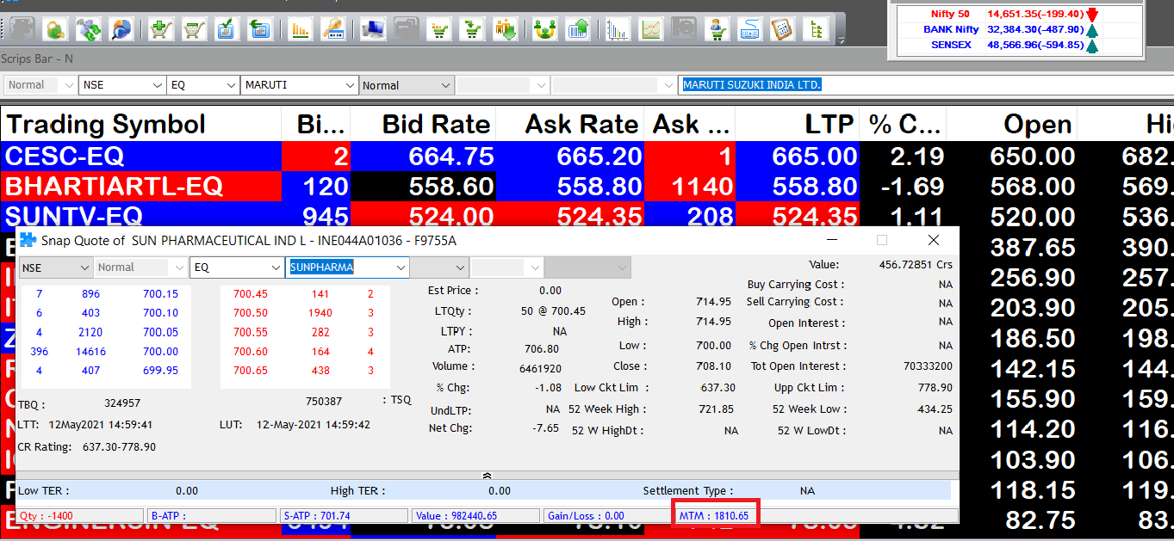Sort by the Bid Rate column header
The height and width of the screenshot is (541, 1174).
pyautogui.click(x=424, y=124)
